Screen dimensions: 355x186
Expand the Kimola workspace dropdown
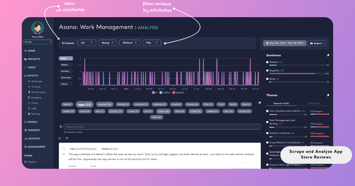[38, 42]
